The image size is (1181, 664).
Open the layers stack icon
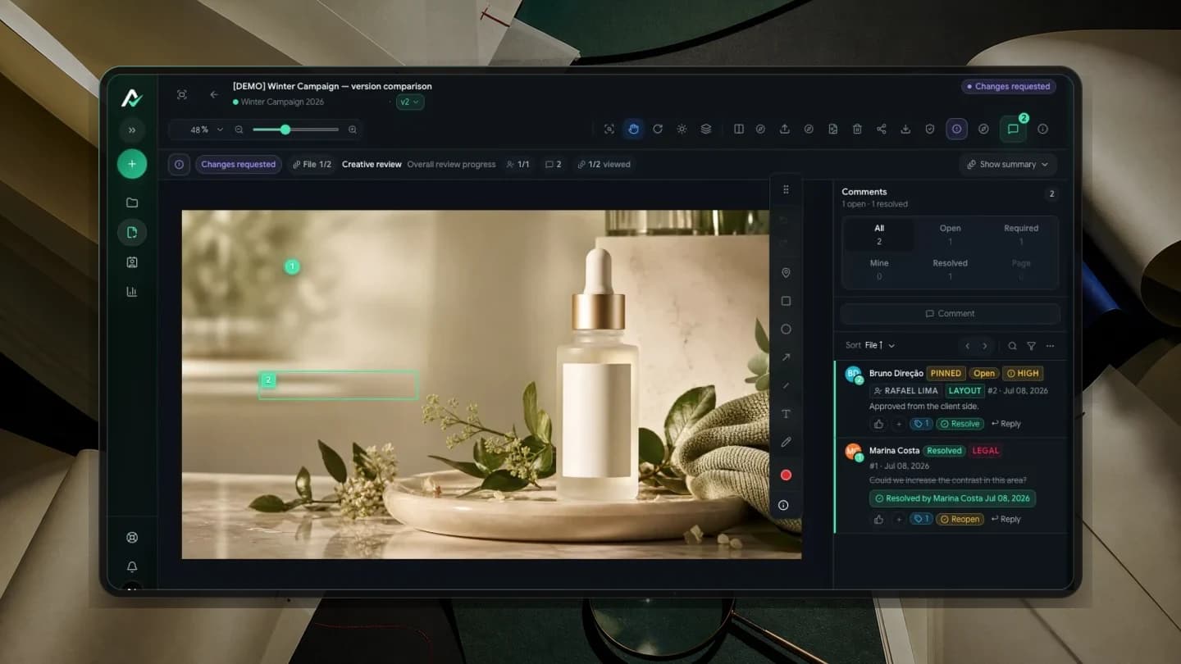point(705,129)
